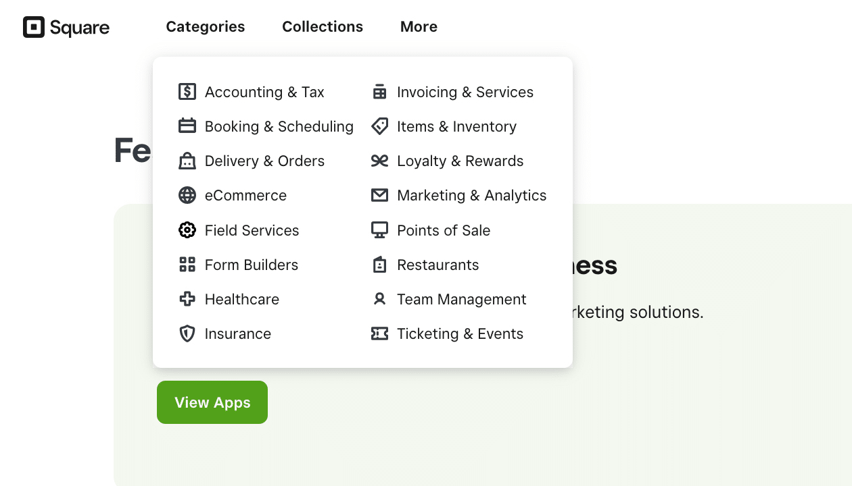Open the Collections dropdown
The image size is (852, 486).
pos(323,26)
